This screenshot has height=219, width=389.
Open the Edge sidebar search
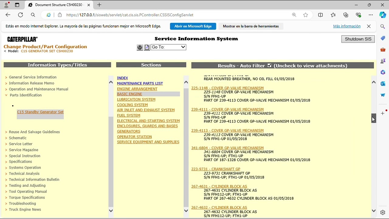pos(383,27)
